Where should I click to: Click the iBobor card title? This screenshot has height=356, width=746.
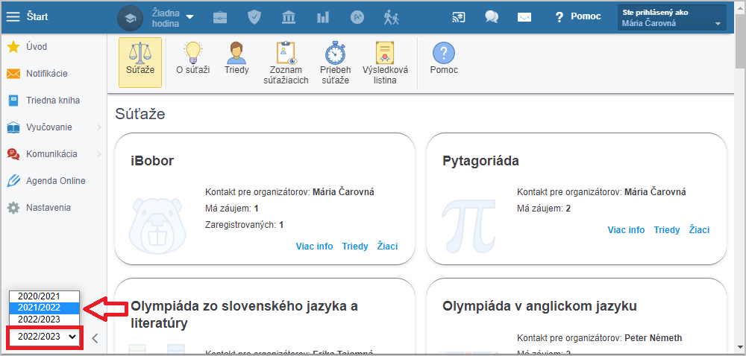point(152,161)
